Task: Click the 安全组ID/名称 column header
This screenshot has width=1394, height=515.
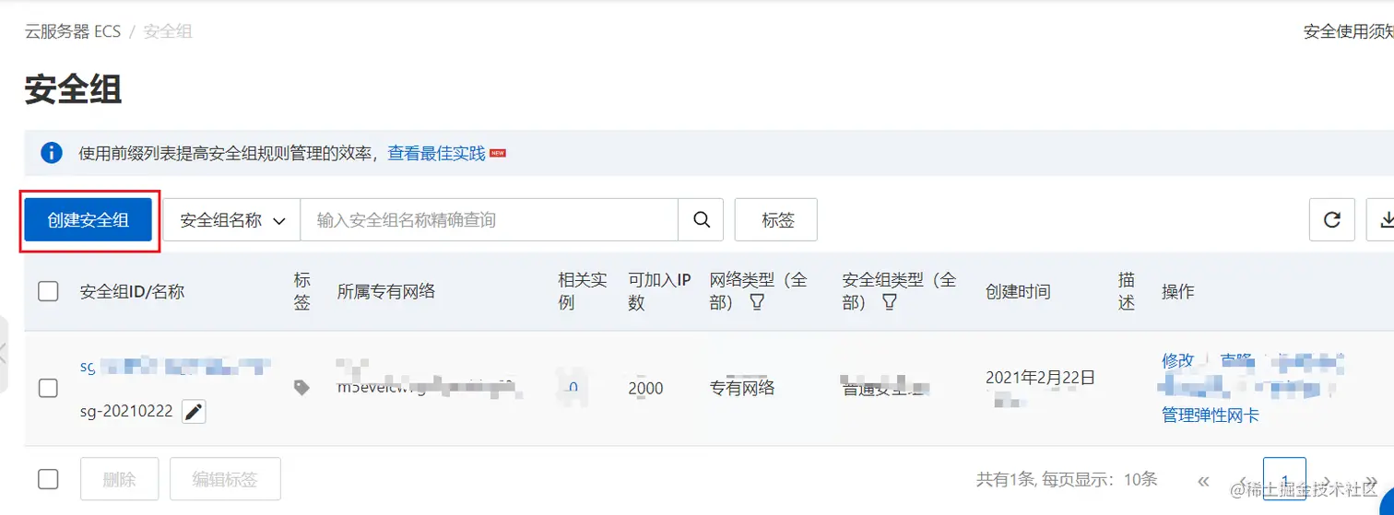Action: 133,291
